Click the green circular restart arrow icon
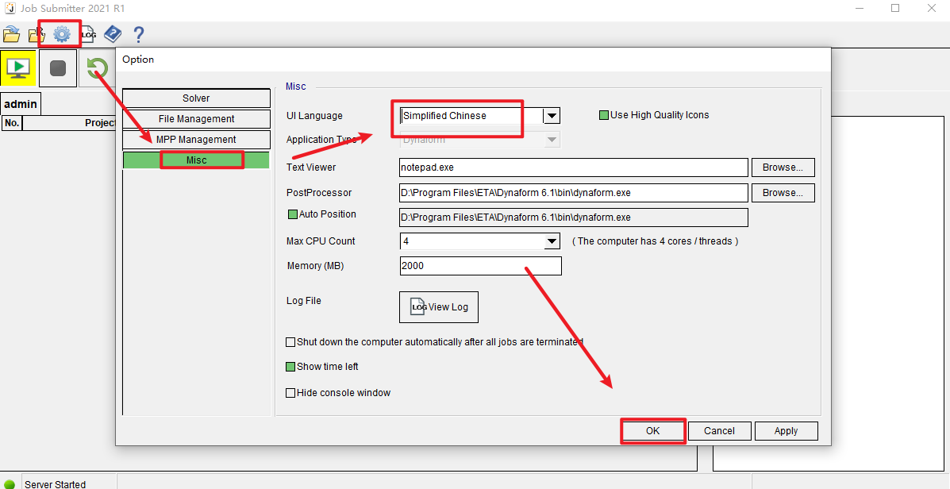This screenshot has height=489, width=950. [x=97, y=67]
